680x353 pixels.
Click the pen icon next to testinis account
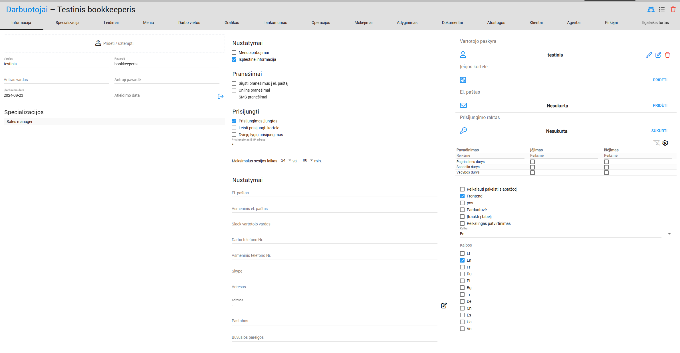pyautogui.click(x=649, y=55)
